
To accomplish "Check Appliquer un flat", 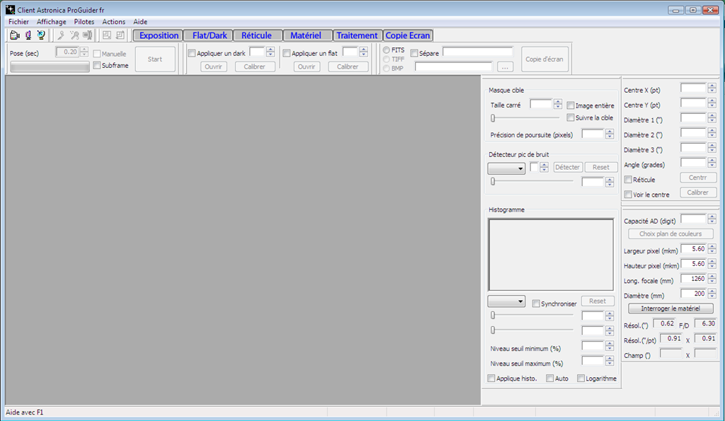I will point(286,53).
